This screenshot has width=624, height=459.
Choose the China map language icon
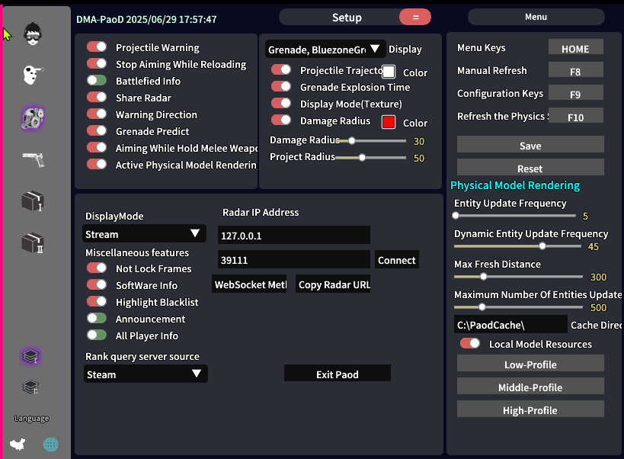pyautogui.click(x=18, y=444)
